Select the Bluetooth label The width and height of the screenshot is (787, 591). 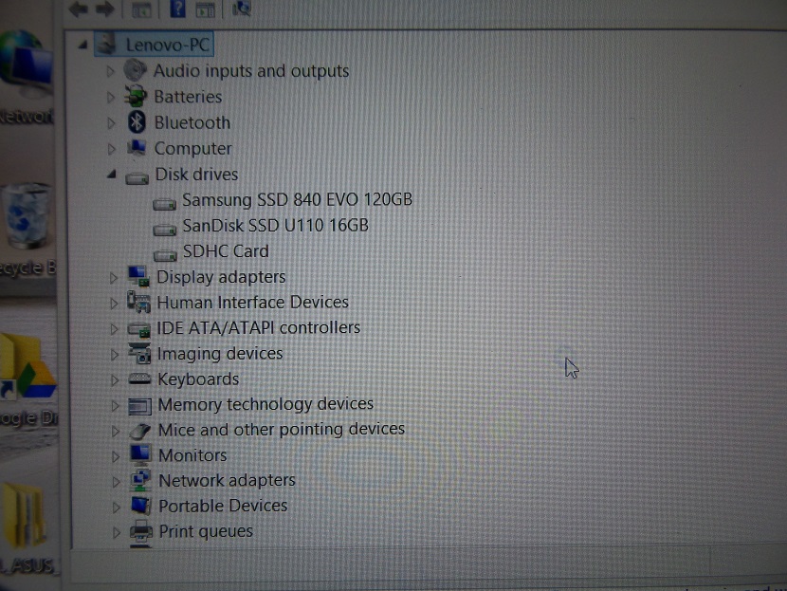[192, 123]
